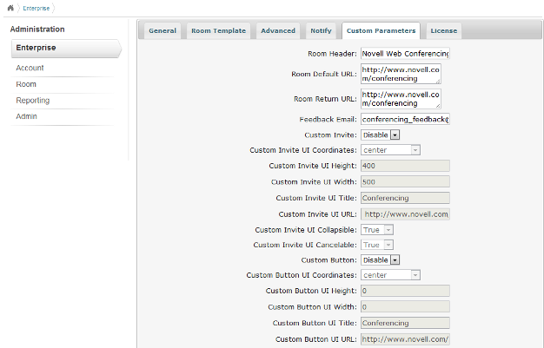Go to Room in the sidebar

coord(25,84)
